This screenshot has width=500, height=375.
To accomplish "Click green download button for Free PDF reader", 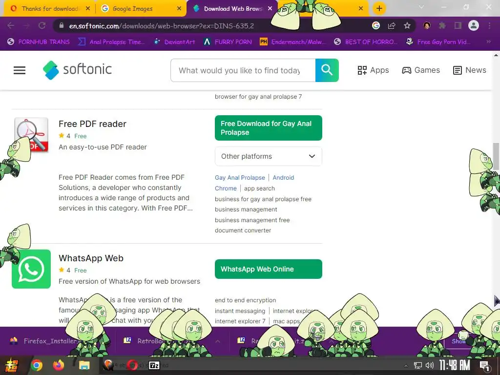I will pos(269,128).
